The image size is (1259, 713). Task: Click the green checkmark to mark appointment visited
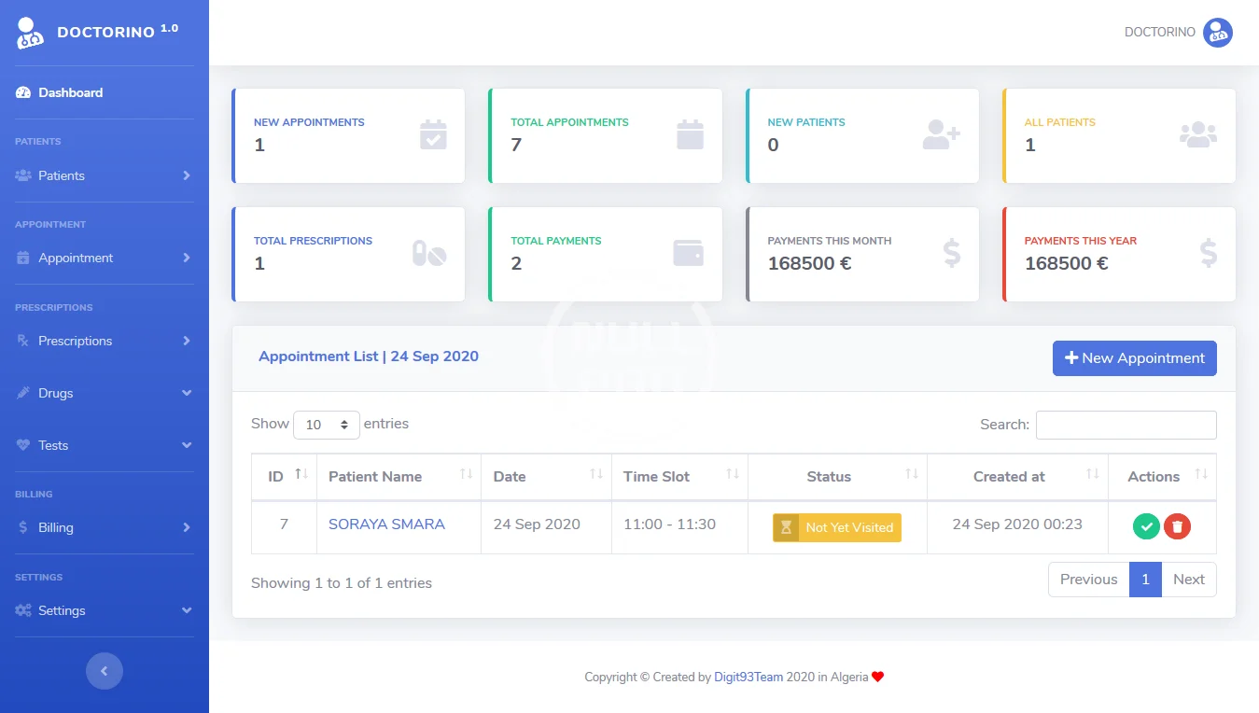1146,526
